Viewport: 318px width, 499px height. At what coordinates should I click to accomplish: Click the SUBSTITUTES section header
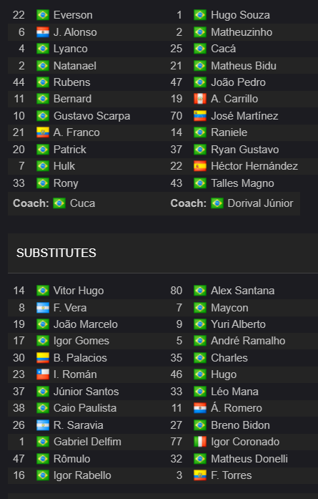click(x=56, y=253)
